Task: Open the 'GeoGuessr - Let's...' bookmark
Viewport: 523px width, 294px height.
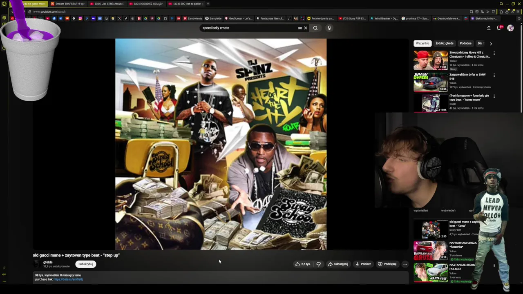Action: click(x=239, y=18)
